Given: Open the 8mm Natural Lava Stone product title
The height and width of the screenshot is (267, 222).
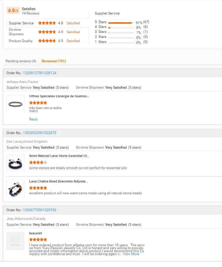Looking at the screenshot, I should (59, 156).
